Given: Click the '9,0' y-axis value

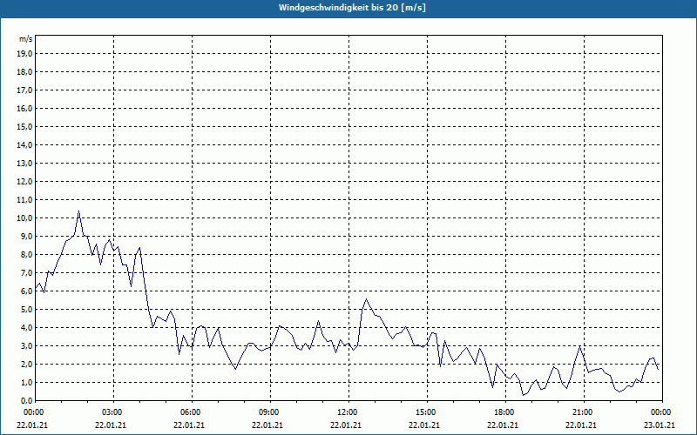Looking at the screenshot, I should [x=26, y=236].
